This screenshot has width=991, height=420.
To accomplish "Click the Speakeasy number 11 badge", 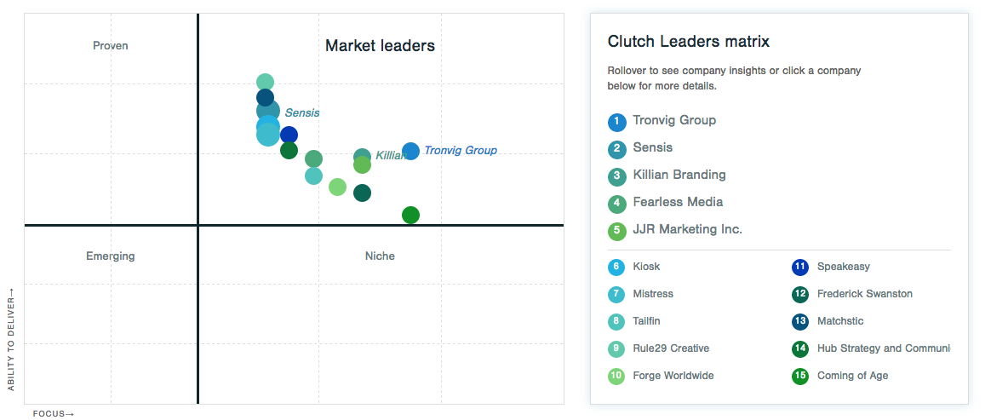I will point(800,267).
